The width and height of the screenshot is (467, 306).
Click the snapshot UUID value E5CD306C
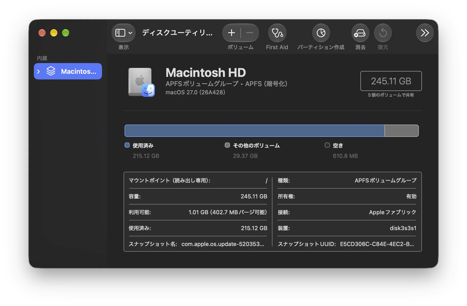pos(377,244)
